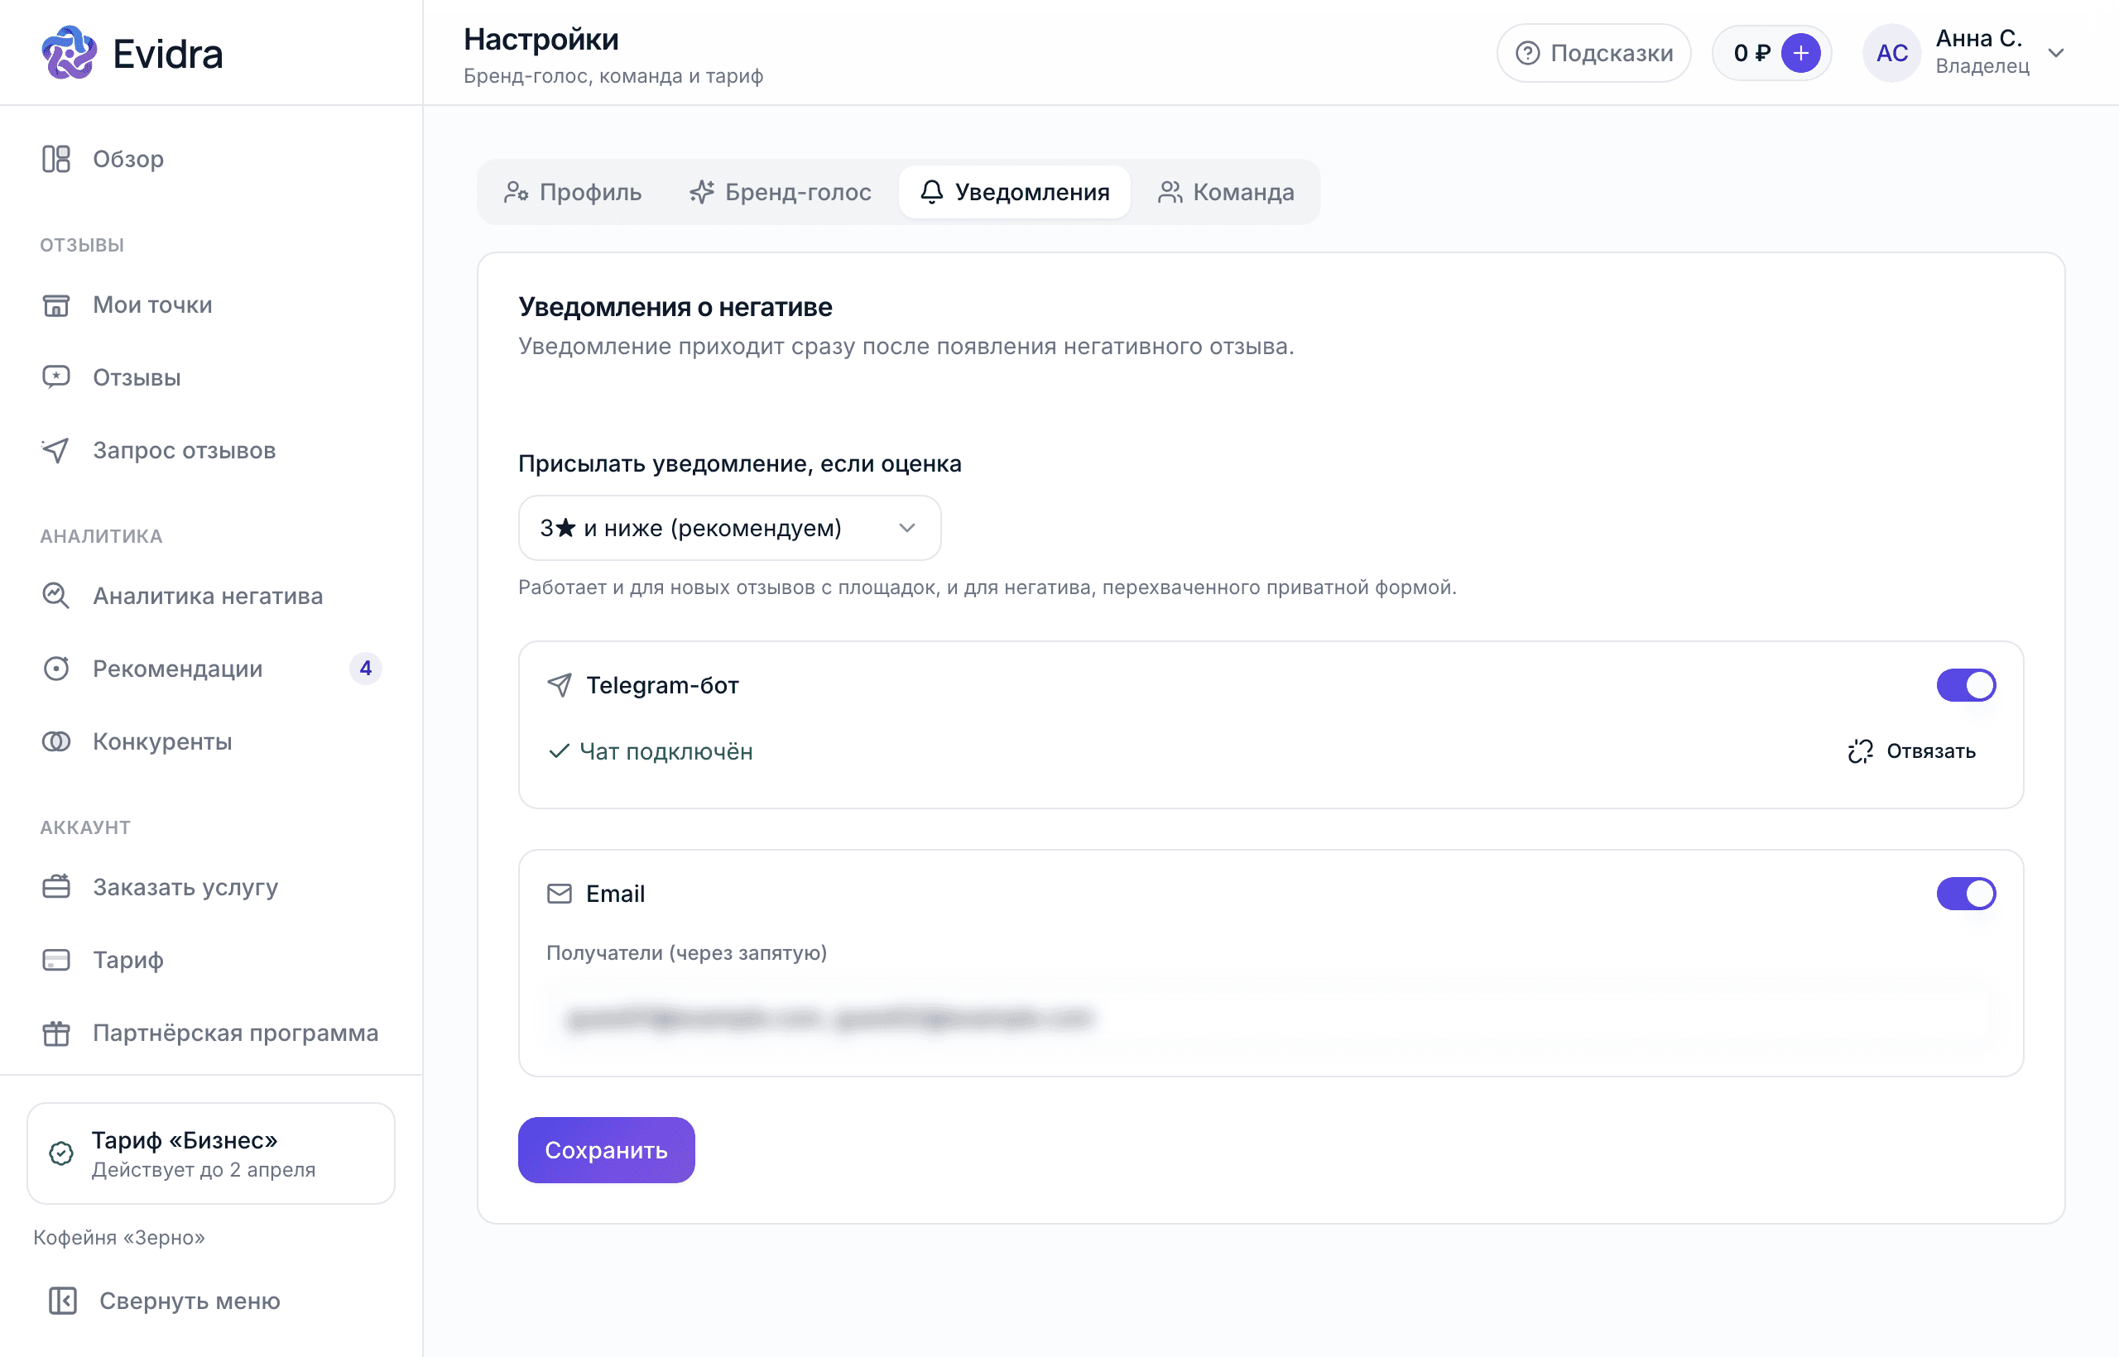Click the Команда people icon
2119x1357 pixels.
pyautogui.click(x=1170, y=192)
